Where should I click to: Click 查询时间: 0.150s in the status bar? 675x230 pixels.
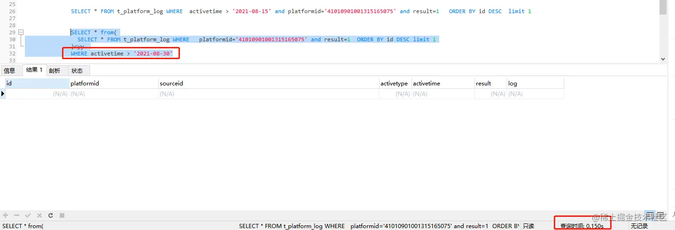point(582,226)
